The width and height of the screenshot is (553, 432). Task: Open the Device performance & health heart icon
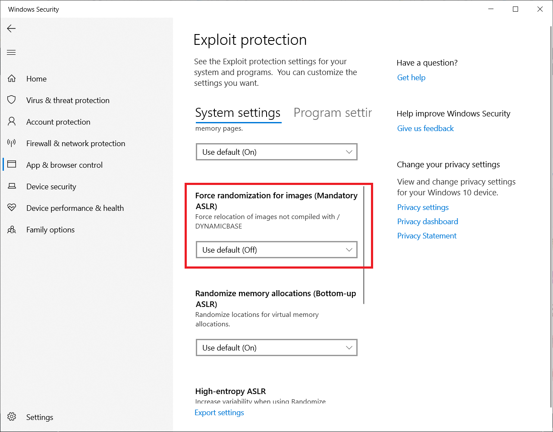(x=12, y=208)
